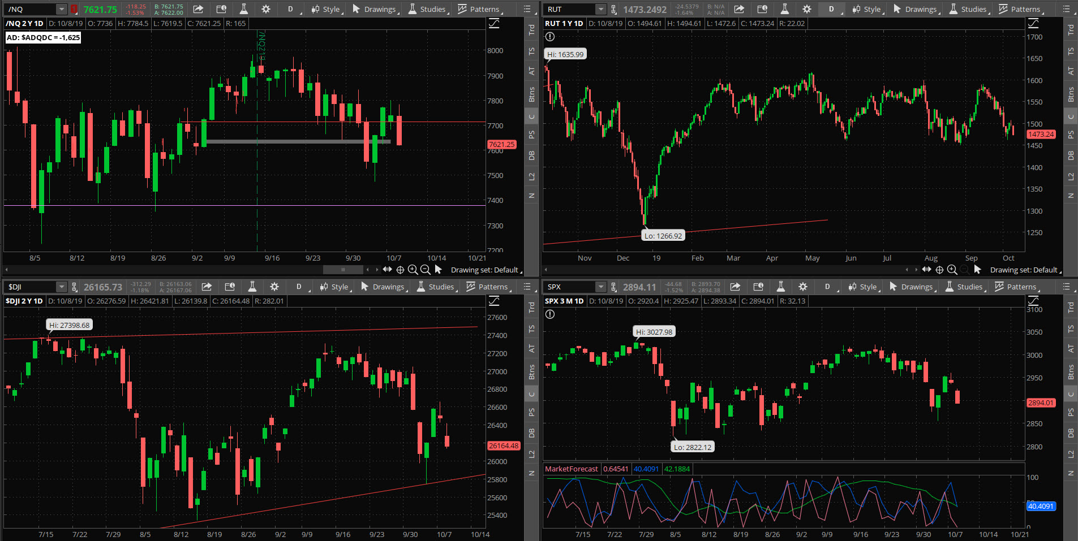This screenshot has height=541, width=1078.
Task: Open the Studies menu on the RUT chart
Action: (969, 9)
